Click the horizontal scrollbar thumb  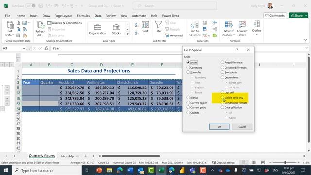(x=131, y=156)
